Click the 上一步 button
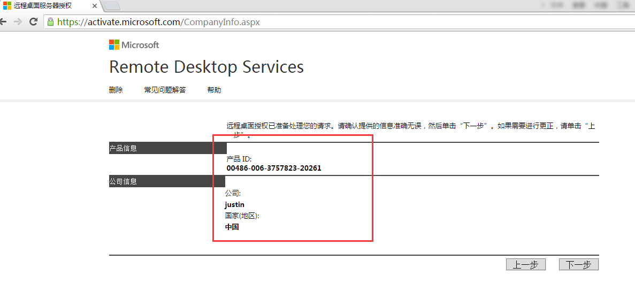This screenshot has width=635, height=283. coord(526,265)
